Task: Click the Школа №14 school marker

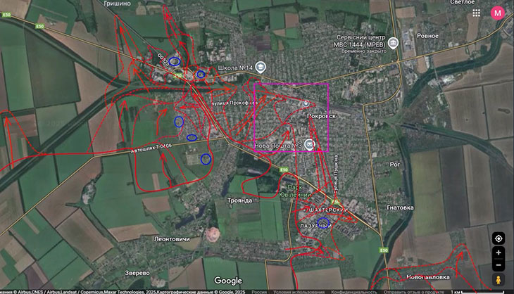Action: tap(261, 68)
